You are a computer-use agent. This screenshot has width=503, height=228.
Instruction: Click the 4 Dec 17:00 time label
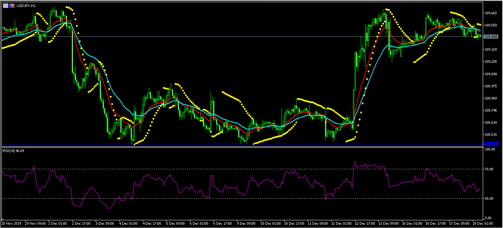coord(152,223)
